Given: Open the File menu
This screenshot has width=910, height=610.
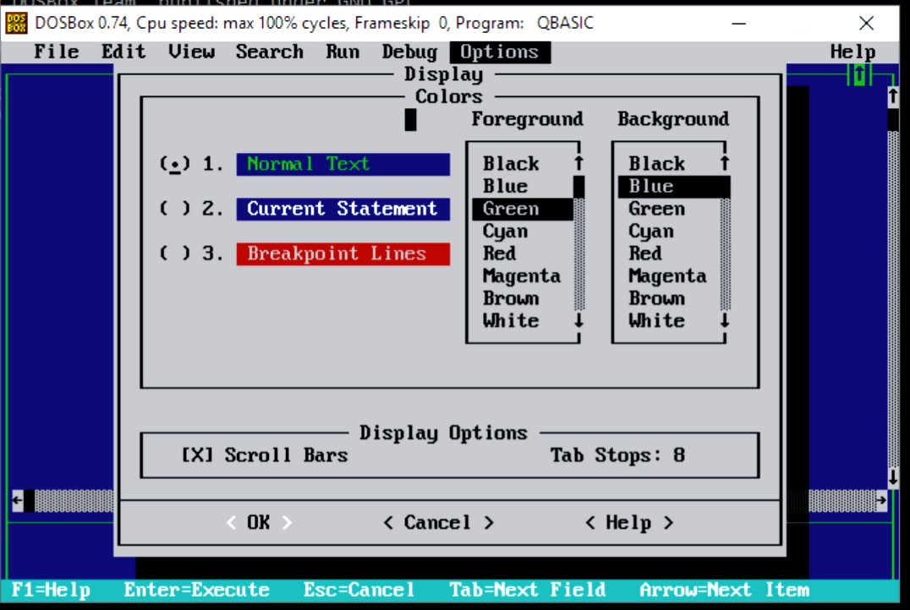Looking at the screenshot, I should (57, 52).
